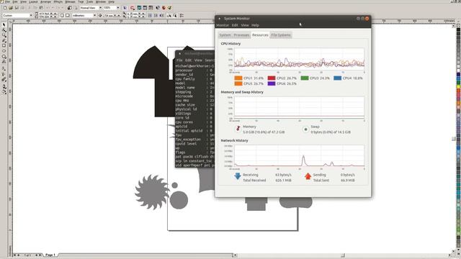Select the Rectangle tool in the toolbox
The width and height of the screenshot is (461, 259).
4,45
